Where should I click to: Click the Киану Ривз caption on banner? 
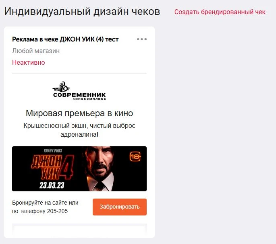tap(53, 151)
